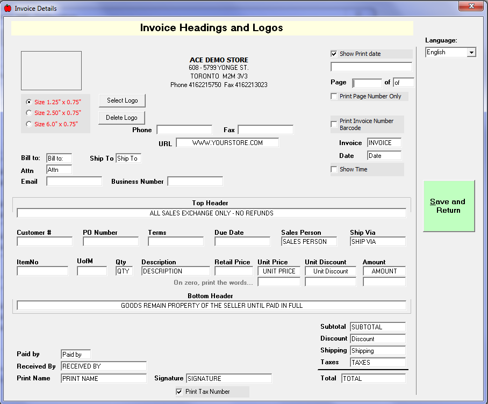The width and height of the screenshot is (488, 404).
Task: Click the Retail Price input field
Action: (x=234, y=271)
